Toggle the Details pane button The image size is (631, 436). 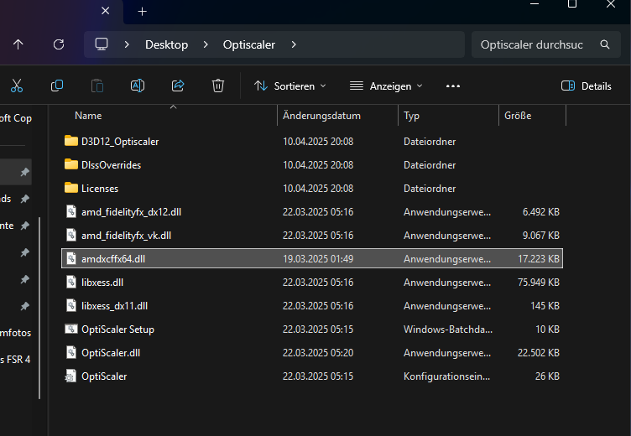coord(587,86)
